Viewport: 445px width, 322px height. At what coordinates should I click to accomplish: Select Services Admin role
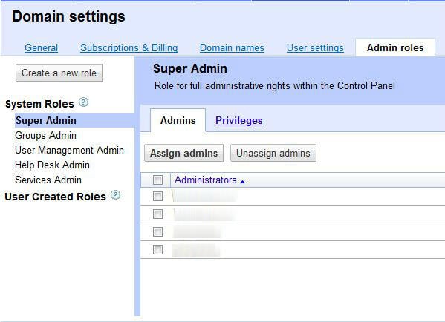[48, 180]
